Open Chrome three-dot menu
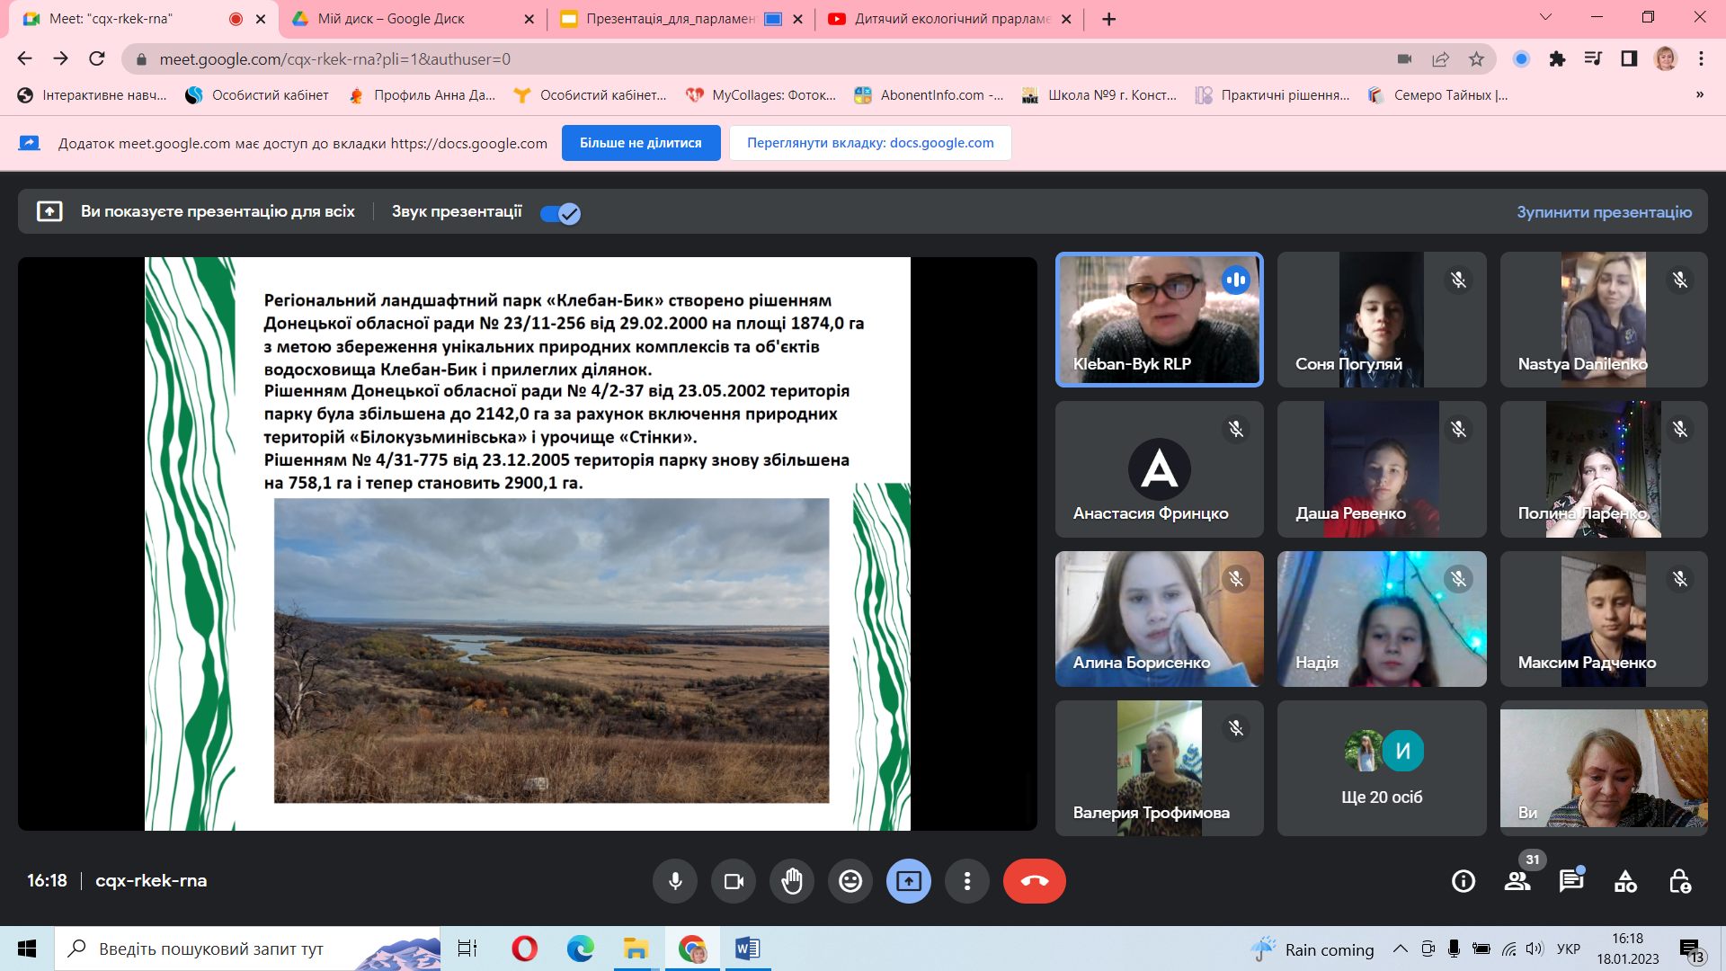Viewport: 1726px width, 971px height. coord(1701,58)
